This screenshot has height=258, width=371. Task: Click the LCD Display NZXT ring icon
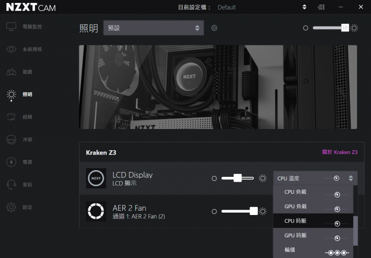(96, 178)
